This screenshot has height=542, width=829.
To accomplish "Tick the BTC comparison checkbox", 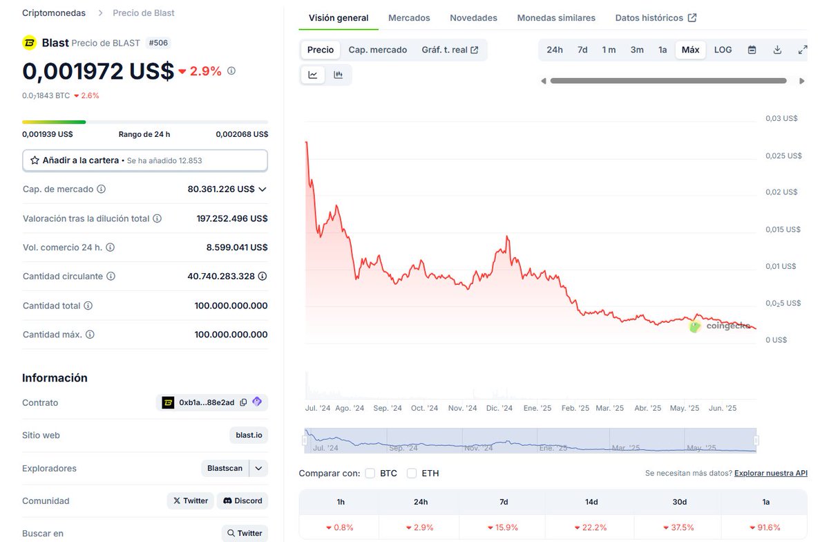I will 370,474.
